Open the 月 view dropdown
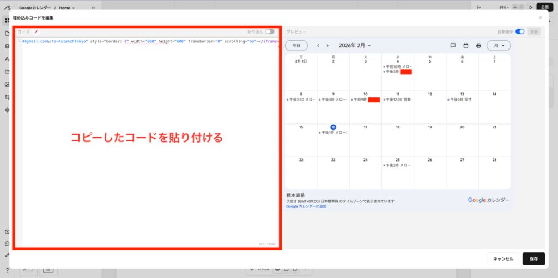This screenshot has height=278, width=558. point(499,45)
